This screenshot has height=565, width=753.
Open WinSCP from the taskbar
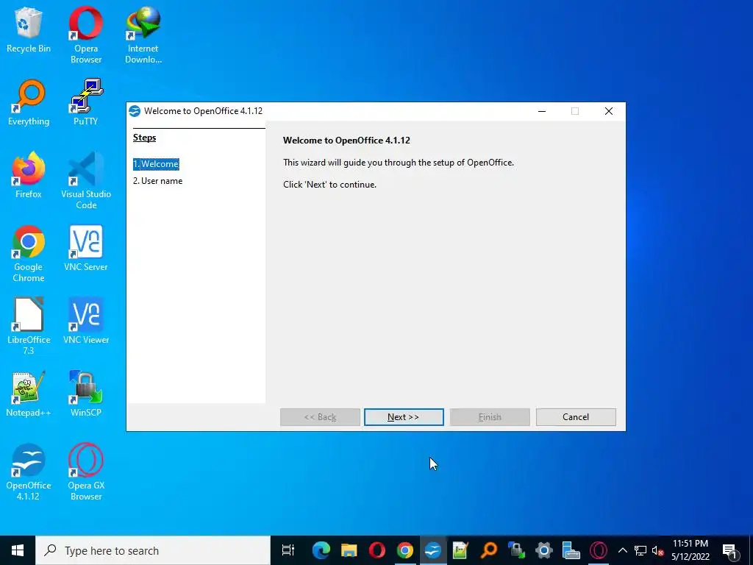point(516,550)
